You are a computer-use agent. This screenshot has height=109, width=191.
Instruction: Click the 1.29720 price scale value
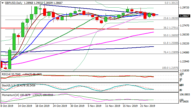(x=184, y=8)
